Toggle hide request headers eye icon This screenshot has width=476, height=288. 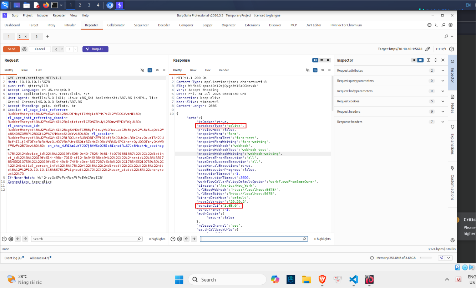(x=142, y=70)
